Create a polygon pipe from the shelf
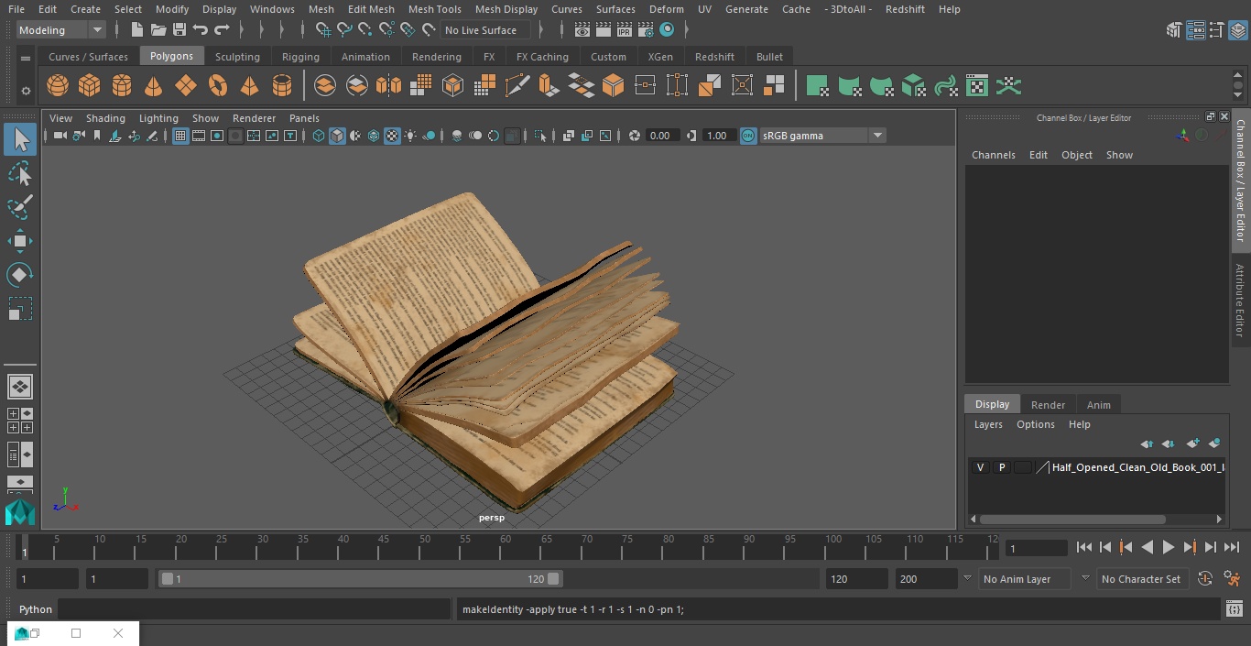Image resolution: width=1251 pixels, height=646 pixels. 282,86
